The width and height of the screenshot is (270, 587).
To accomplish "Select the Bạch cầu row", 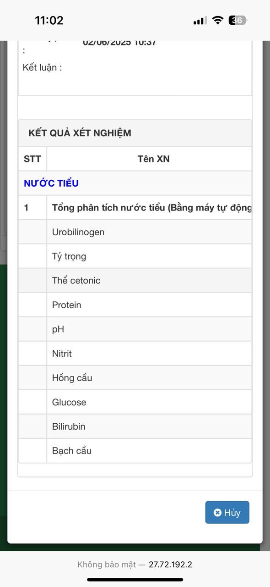I will pyautogui.click(x=135, y=450).
